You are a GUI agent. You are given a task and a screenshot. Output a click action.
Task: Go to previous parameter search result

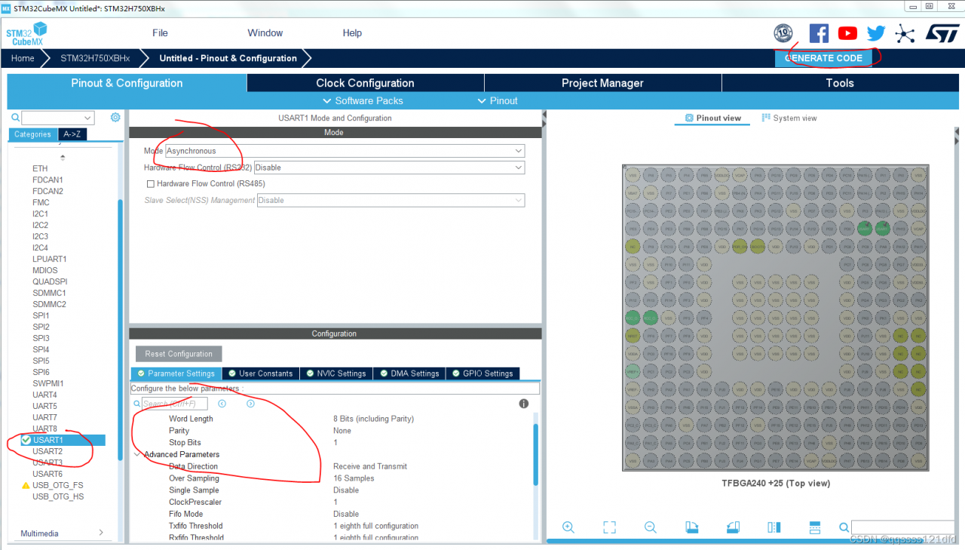coord(222,404)
